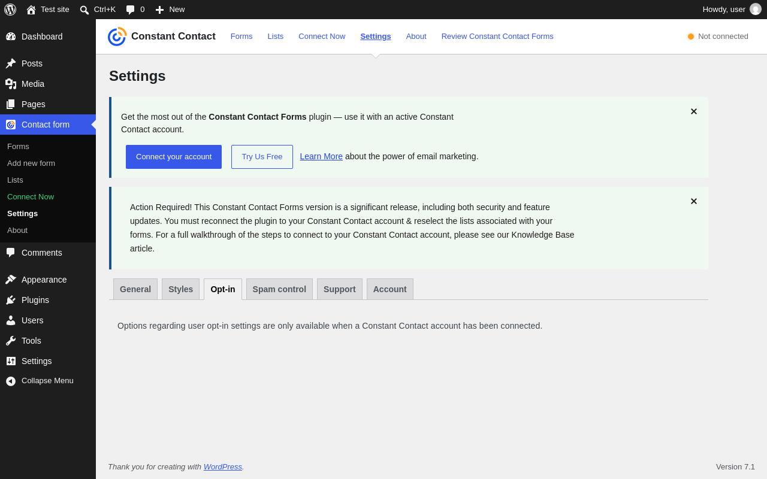Image resolution: width=767 pixels, height=479 pixels.
Task: Open the Spam control tab
Action: (x=279, y=289)
